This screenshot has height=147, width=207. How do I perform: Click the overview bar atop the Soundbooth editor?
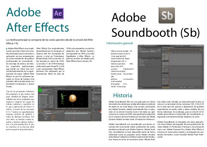pos(185,49)
